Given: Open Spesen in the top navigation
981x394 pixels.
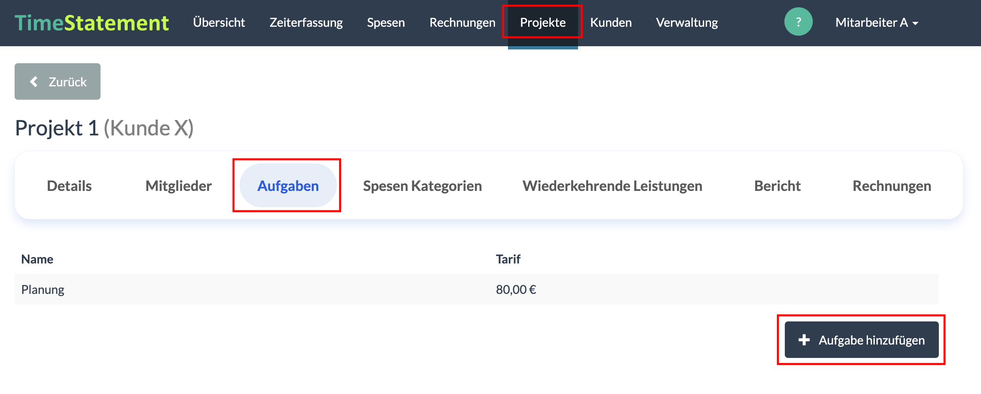Looking at the screenshot, I should point(386,23).
